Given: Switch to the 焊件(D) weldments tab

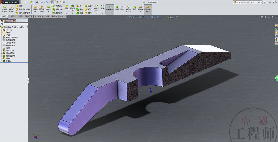Looking at the screenshot, I should pos(54,16).
